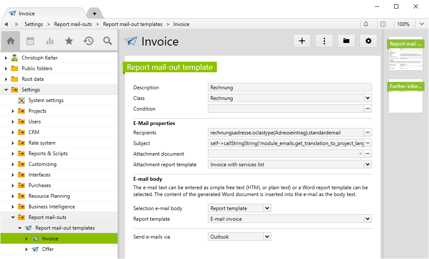The width and height of the screenshot is (429, 259).
Task: Open the calendar view icon
Action: tap(30, 41)
